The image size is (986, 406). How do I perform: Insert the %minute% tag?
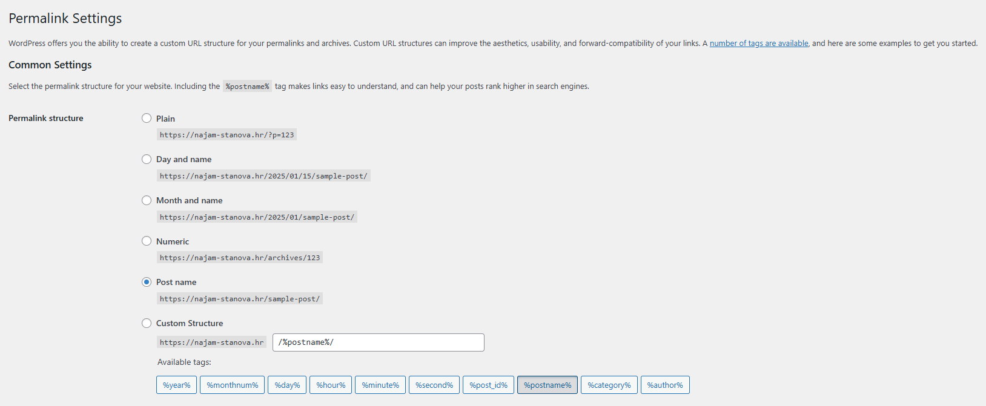pos(380,385)
